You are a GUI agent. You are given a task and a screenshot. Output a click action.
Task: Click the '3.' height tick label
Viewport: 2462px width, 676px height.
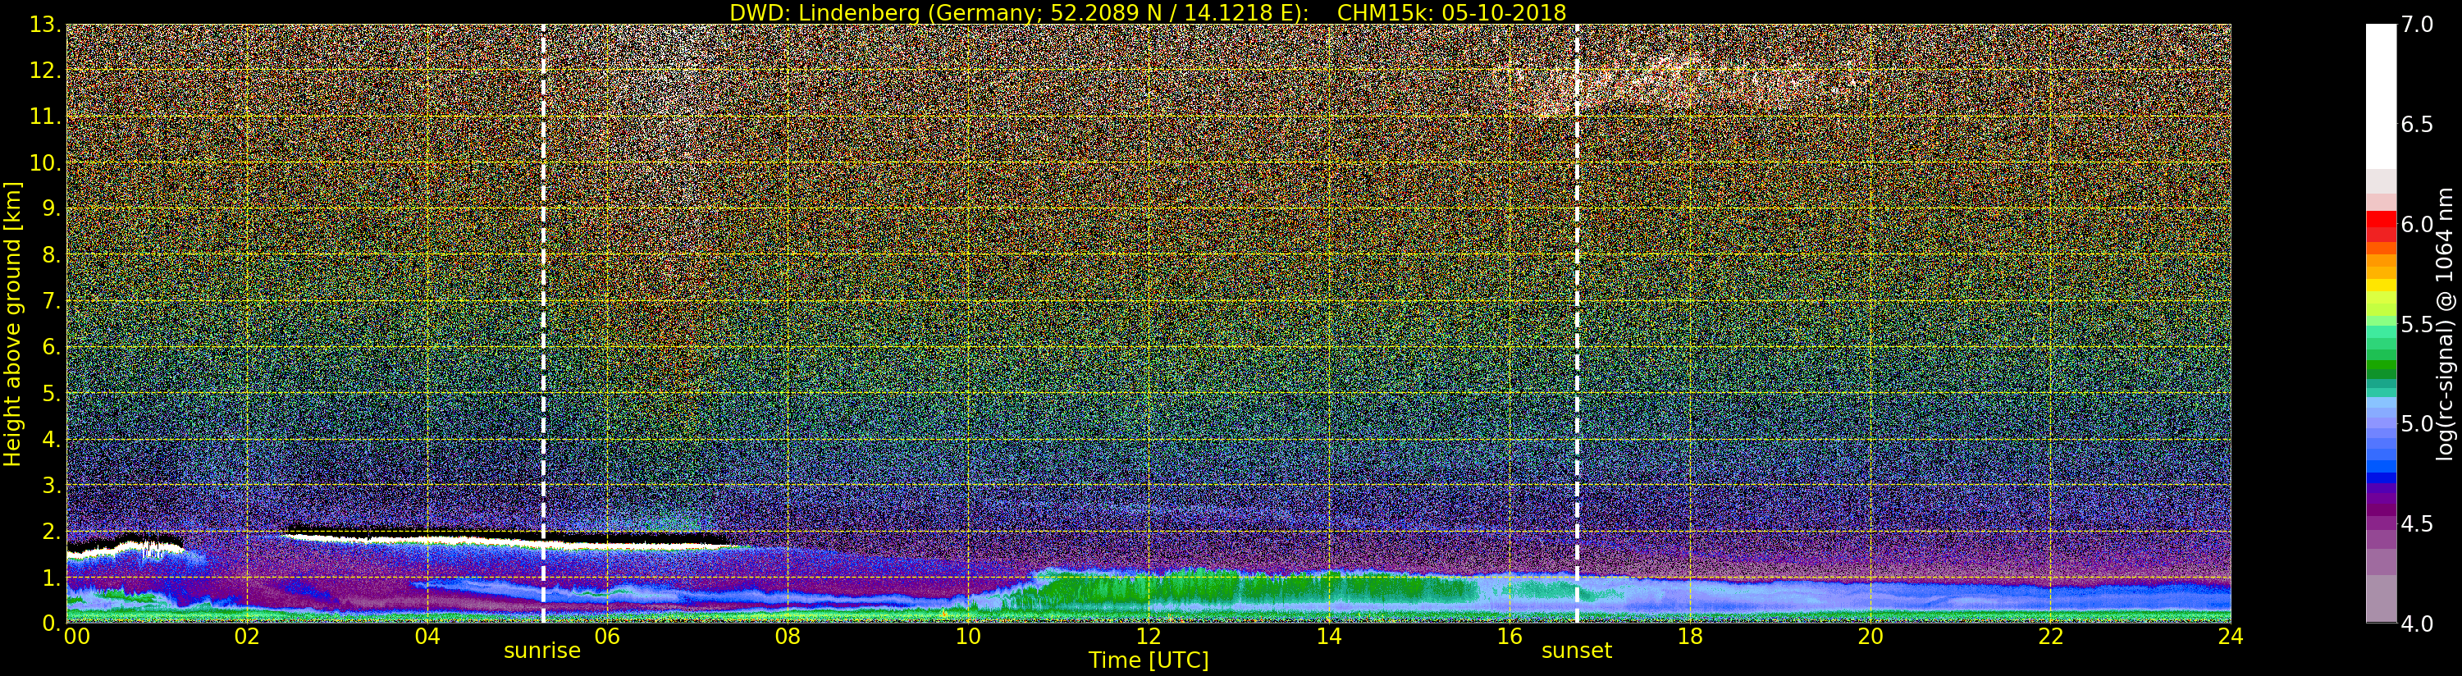coord(52,485)
